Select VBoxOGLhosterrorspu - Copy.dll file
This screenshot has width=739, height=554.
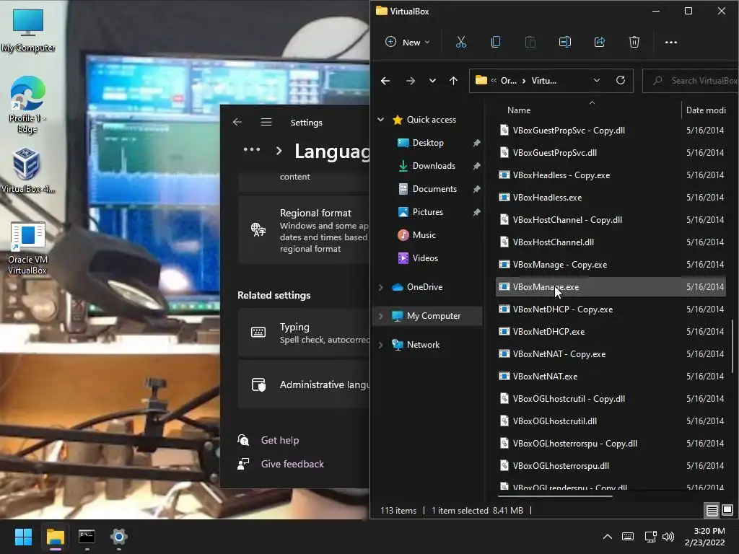point(611,444)
